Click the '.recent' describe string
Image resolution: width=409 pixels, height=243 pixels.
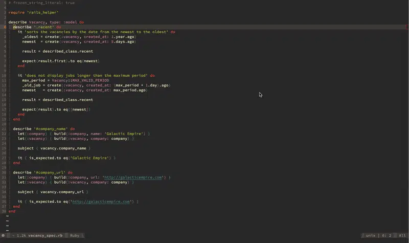tap(44, 27)
